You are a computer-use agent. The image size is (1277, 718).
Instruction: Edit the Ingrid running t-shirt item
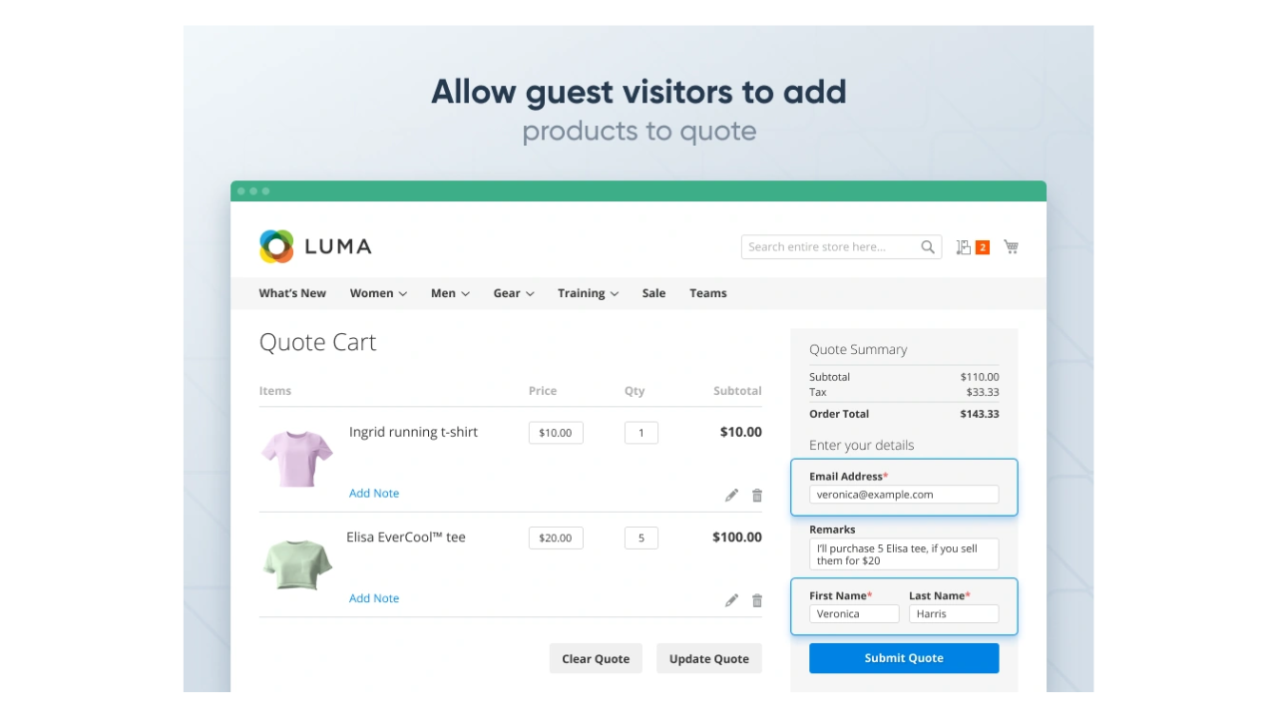click(731, 496)
